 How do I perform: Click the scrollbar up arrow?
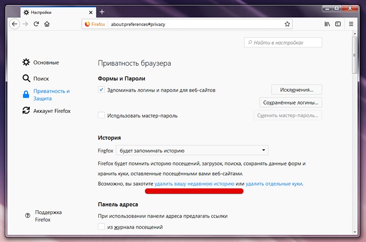click(355, 34)
